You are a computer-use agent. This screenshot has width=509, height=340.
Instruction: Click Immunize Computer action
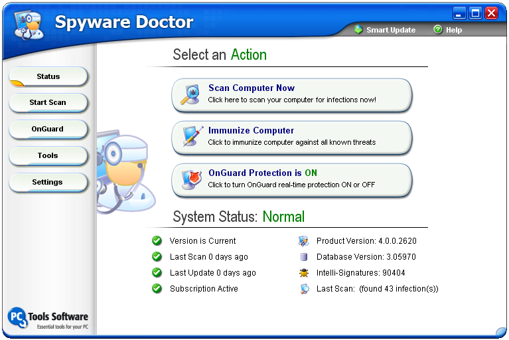pos(292,138)
